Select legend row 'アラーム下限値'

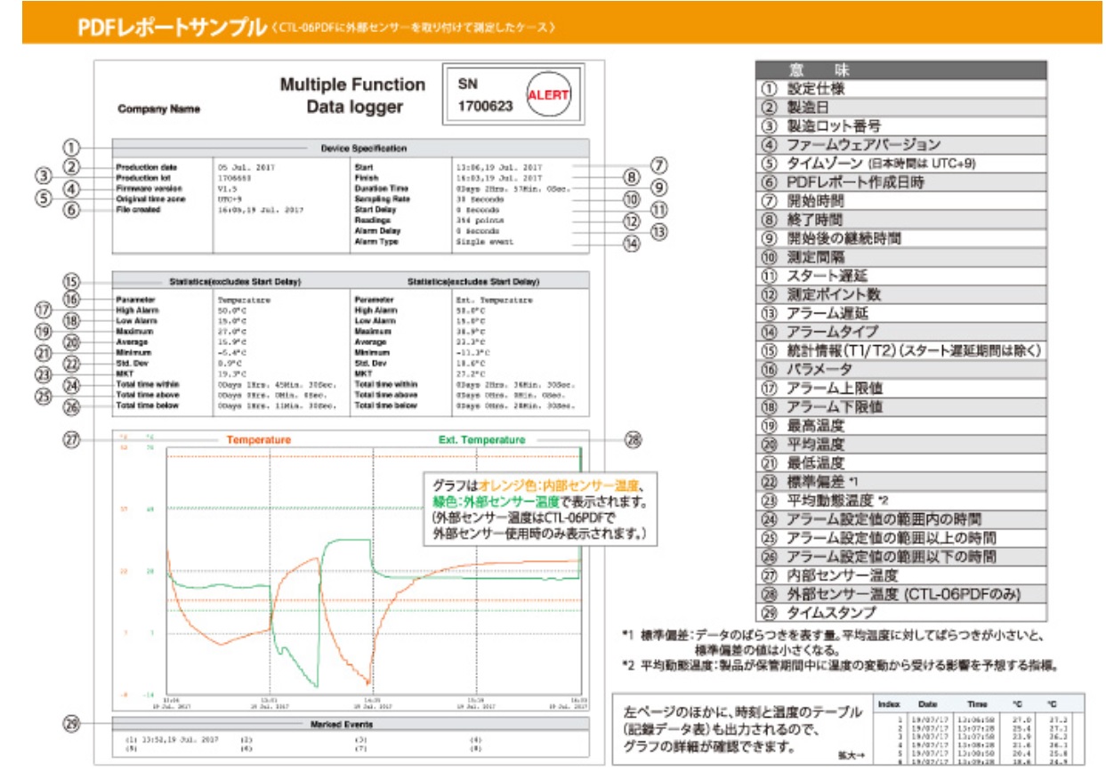[x=900, y=407]
